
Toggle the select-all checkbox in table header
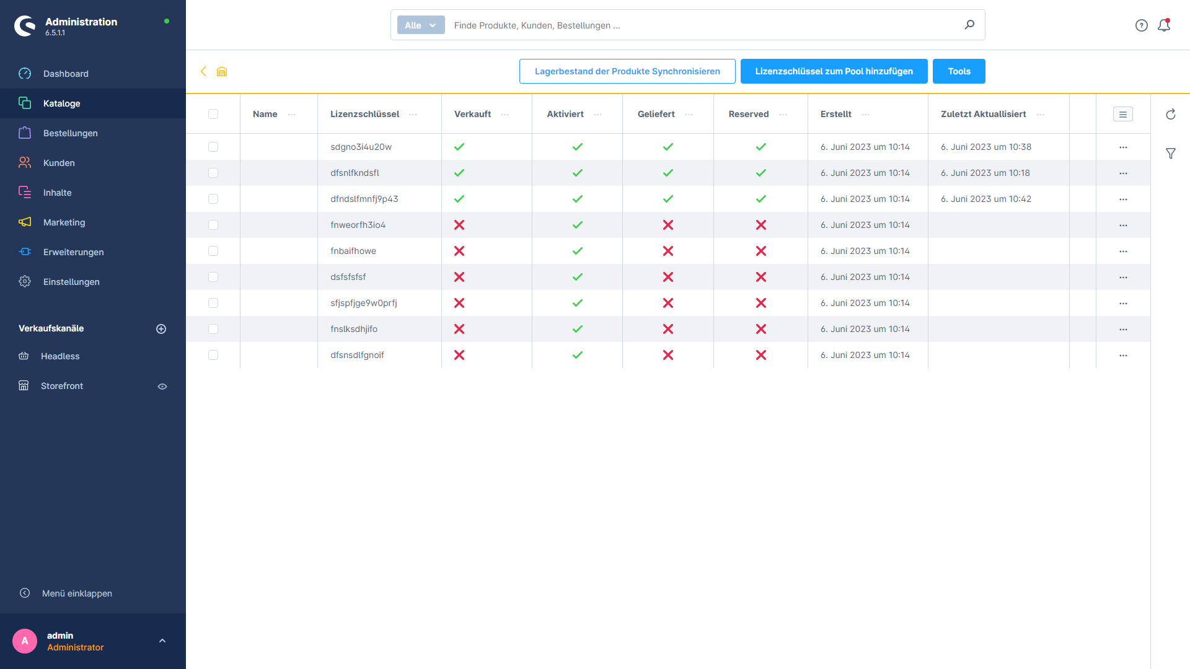214,113
